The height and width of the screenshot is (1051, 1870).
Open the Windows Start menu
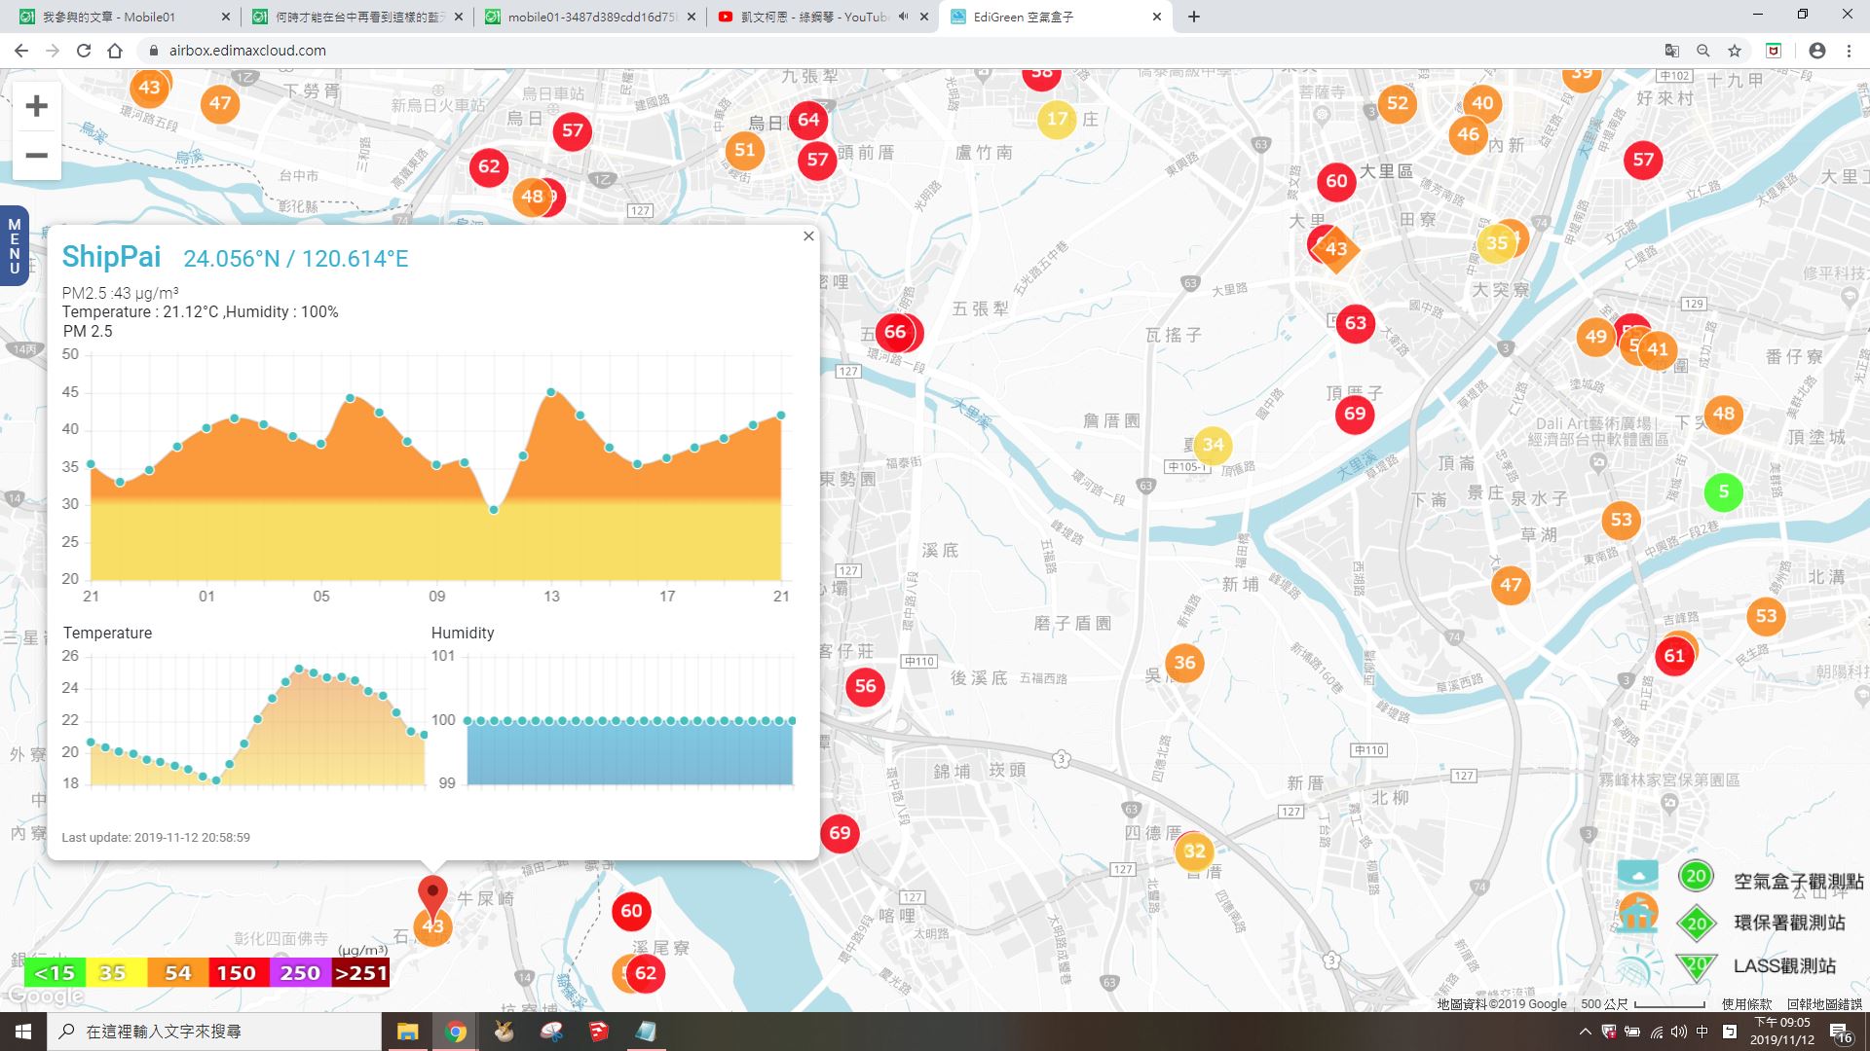(x=23, y=1032)
